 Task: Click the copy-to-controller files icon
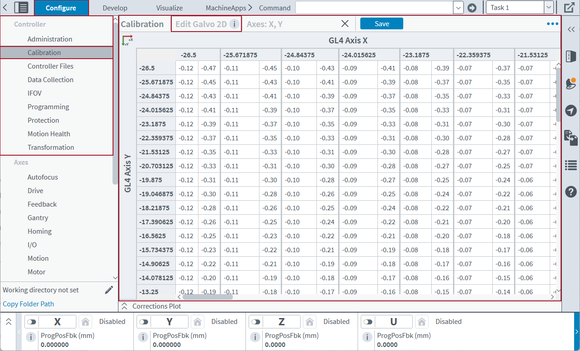click(571, 138)
